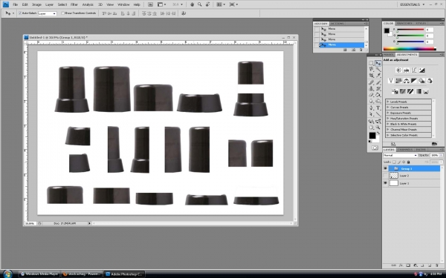Screen dimensions: 446x278
Task: Expand Exposure Presets list
Action: click(x=388, y=113)
